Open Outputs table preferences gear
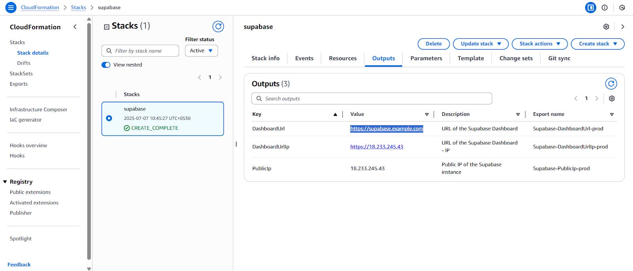633x271 pixels. [612, 99]
